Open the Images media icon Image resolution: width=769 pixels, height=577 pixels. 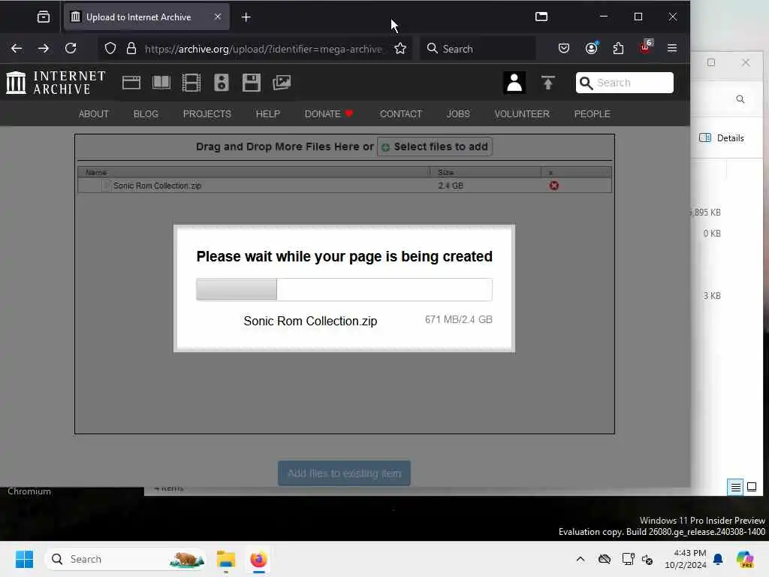(x=282, y=83)
